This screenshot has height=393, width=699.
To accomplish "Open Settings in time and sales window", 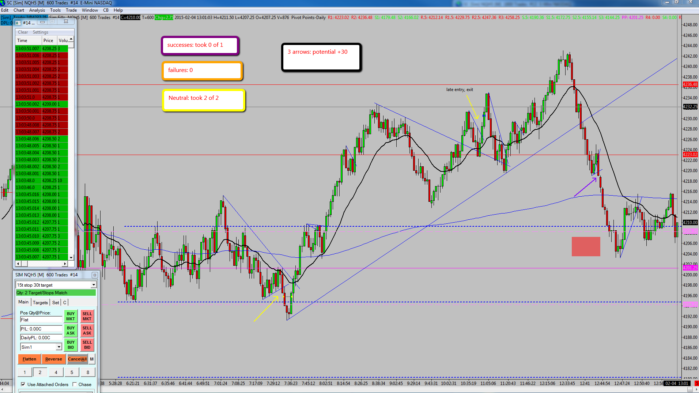I will tap(41, 32).
